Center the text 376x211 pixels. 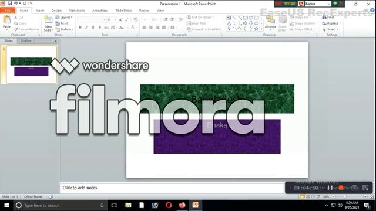tap(151, 28)
